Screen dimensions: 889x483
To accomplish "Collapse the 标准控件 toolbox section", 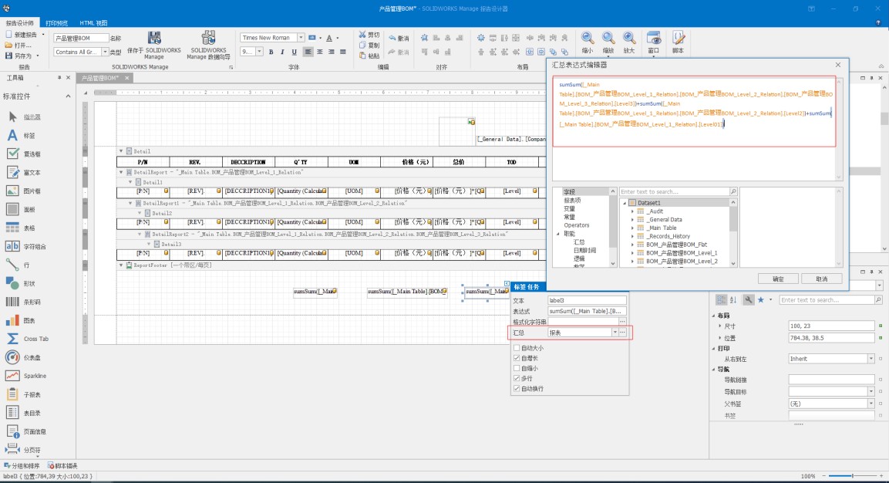I will [x=68, y=96].
